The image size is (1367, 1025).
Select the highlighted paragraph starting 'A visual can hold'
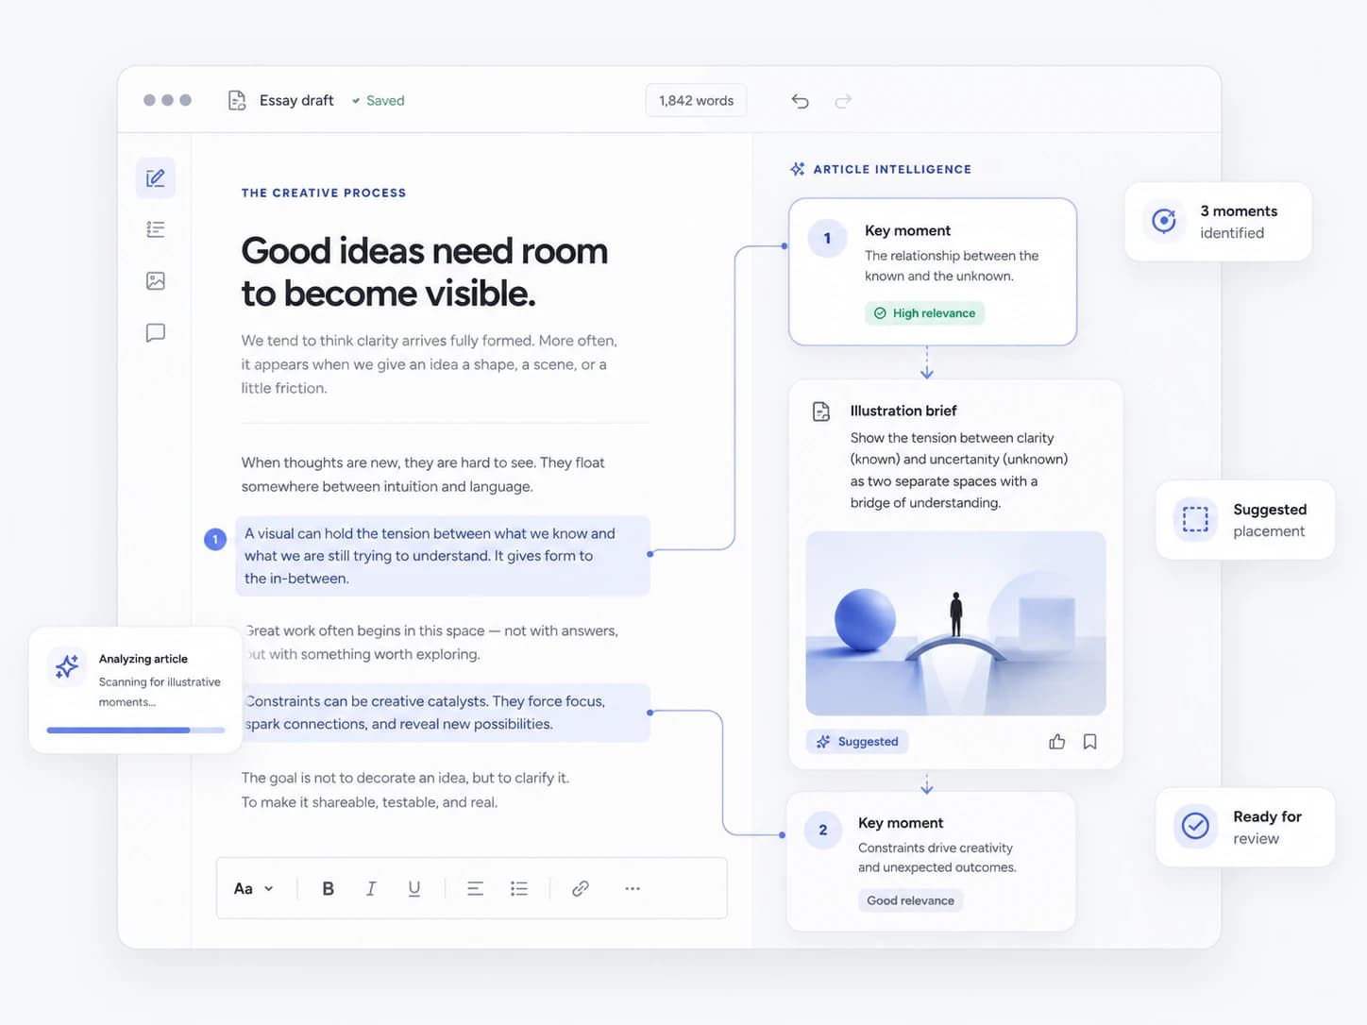[442, 556]
